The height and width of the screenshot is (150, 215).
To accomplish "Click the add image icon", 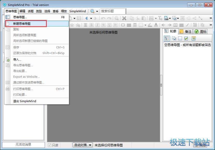I will (x=151, y=18).
